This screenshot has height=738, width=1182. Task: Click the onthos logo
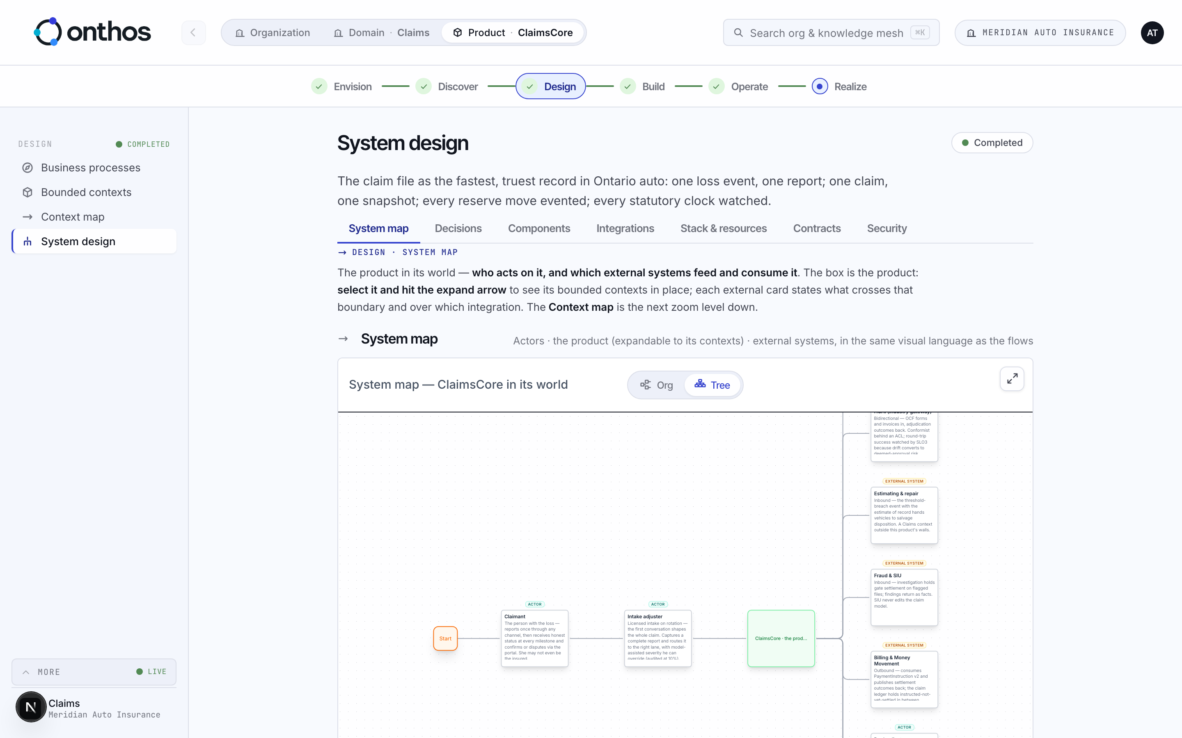pos(92,32)
